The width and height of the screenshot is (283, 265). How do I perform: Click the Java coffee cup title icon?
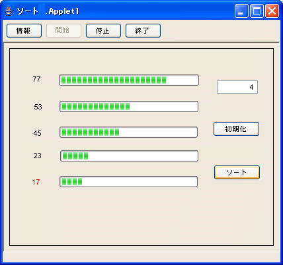click(x=9, y=11)
